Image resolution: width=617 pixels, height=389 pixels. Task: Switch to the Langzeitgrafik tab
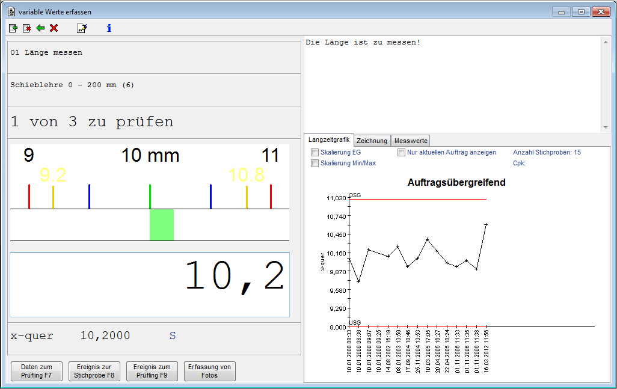click(x=329, y=140)
